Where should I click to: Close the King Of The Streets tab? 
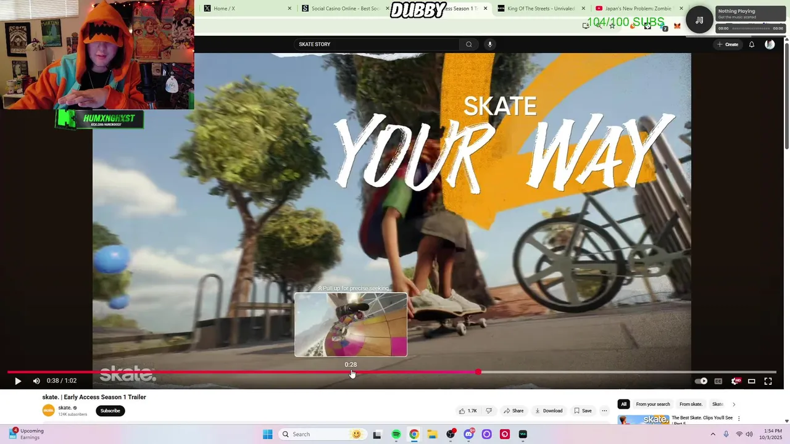[583, 9]
